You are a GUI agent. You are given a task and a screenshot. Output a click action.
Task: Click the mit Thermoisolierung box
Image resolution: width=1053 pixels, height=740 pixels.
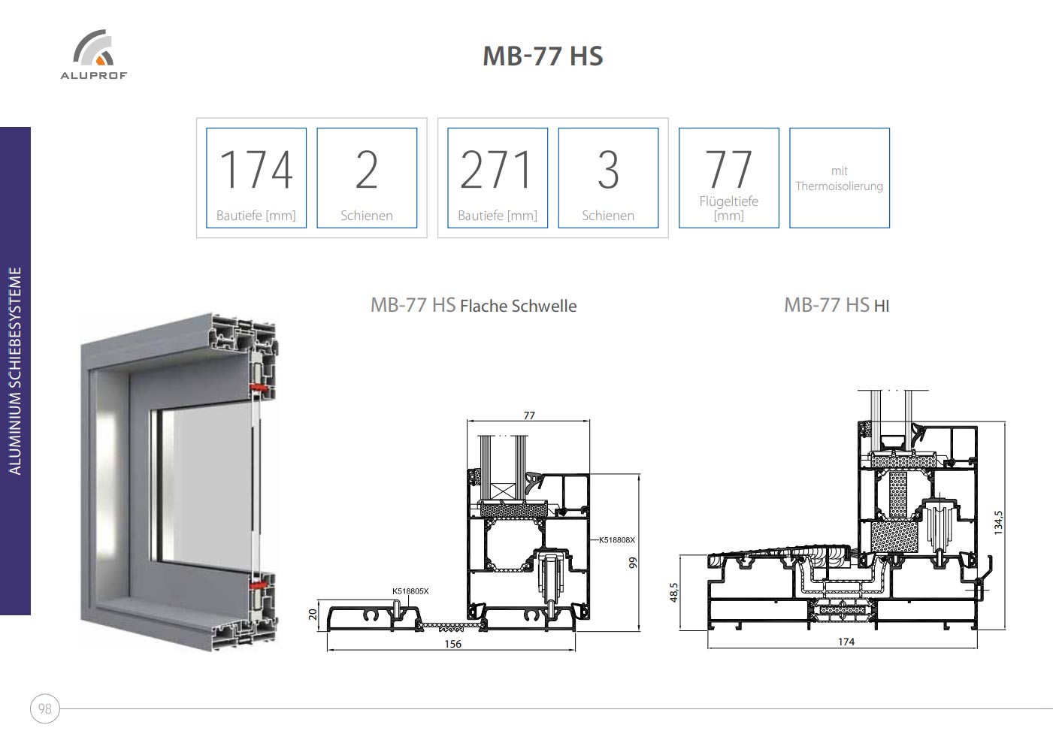(x=840, y=178)
